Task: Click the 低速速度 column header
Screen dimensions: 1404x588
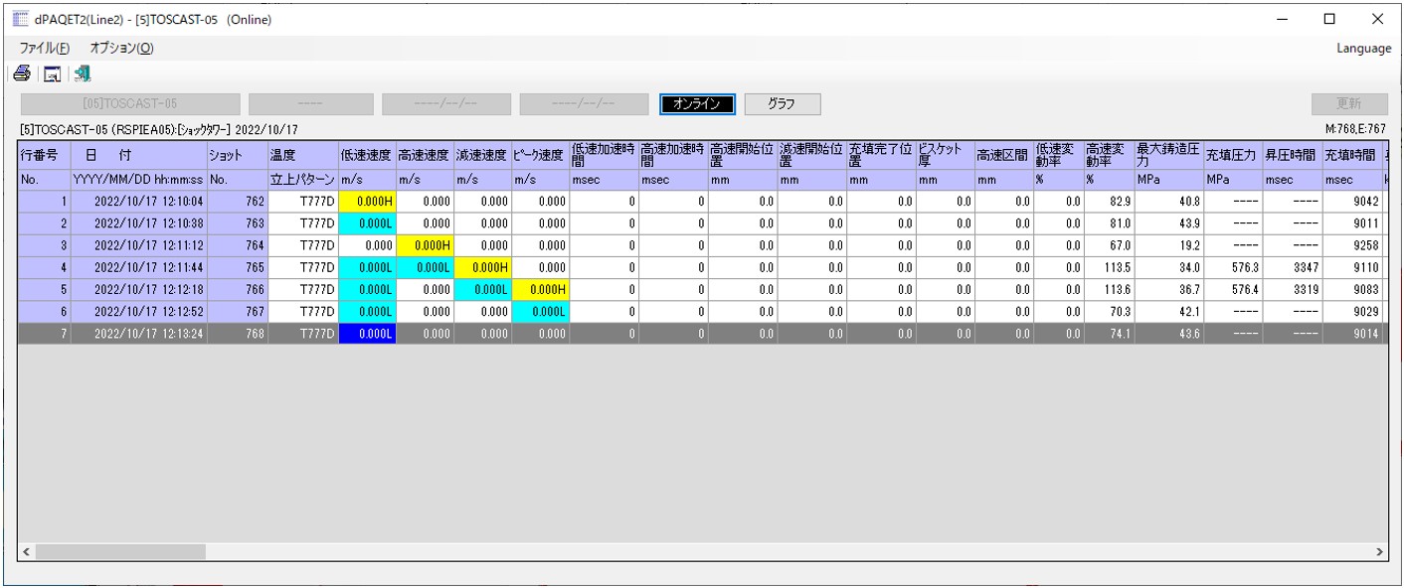Action: [367, 155]
